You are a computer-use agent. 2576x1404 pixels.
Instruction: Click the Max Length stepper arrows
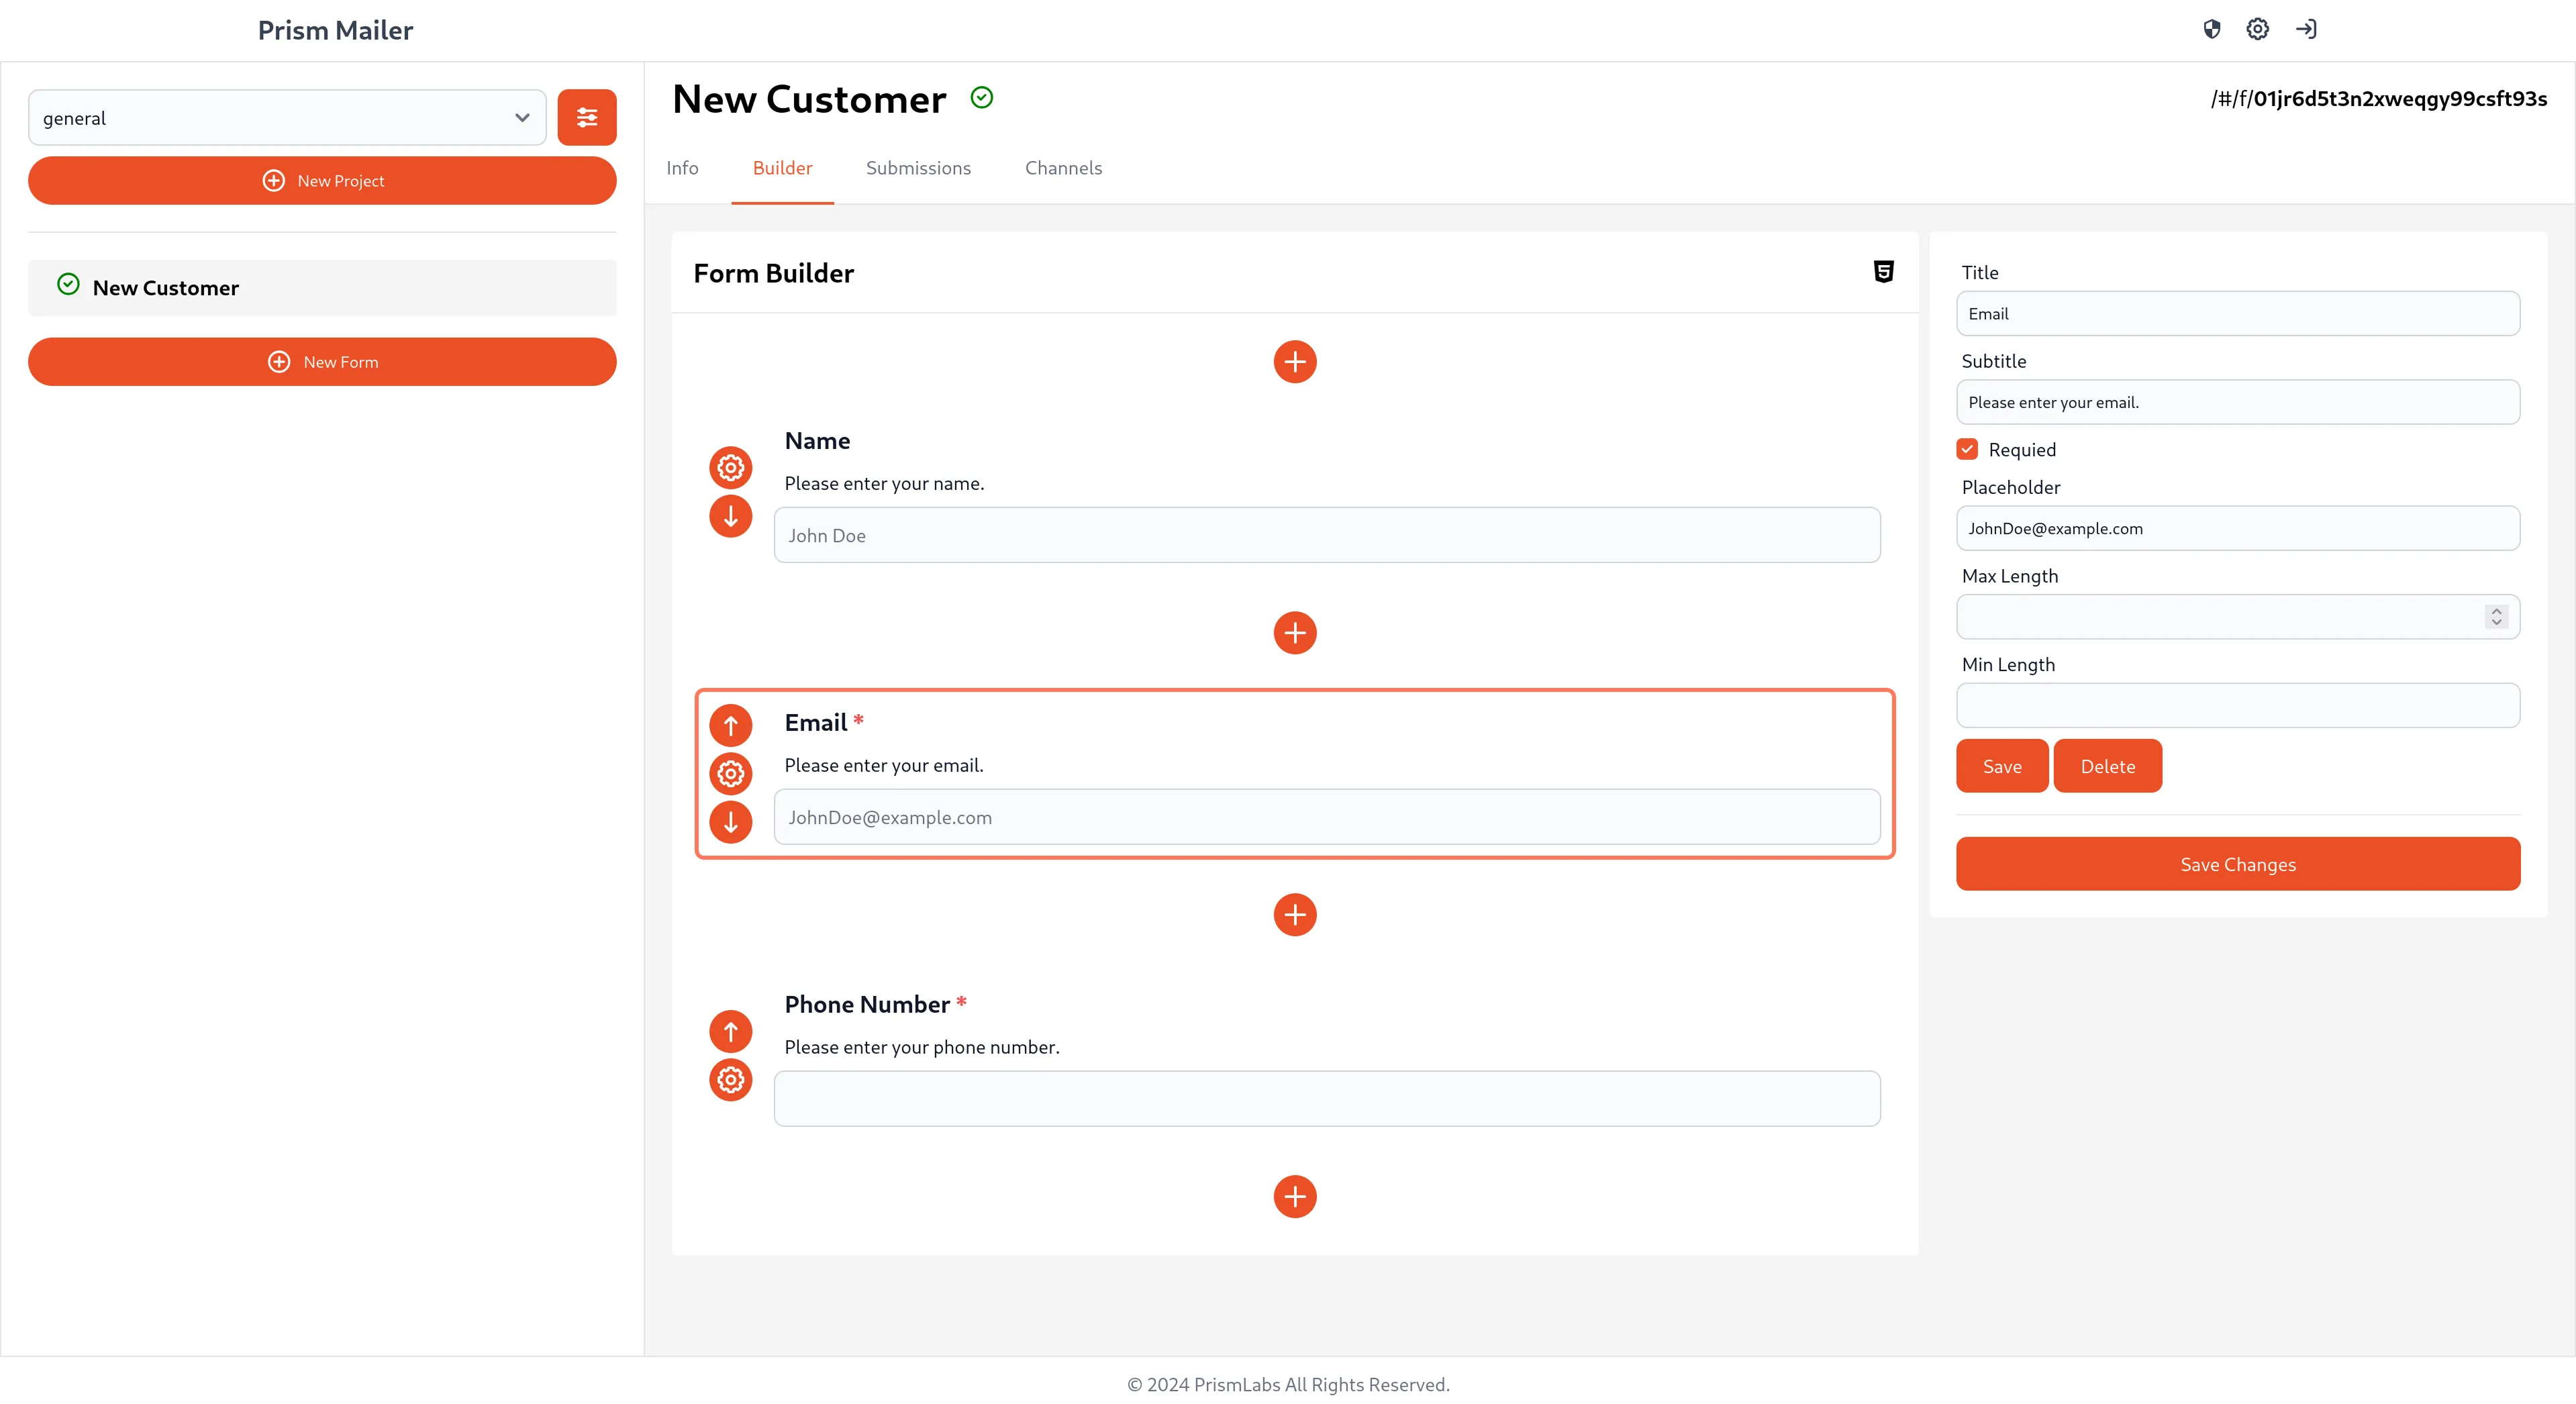pos(2496,617)
